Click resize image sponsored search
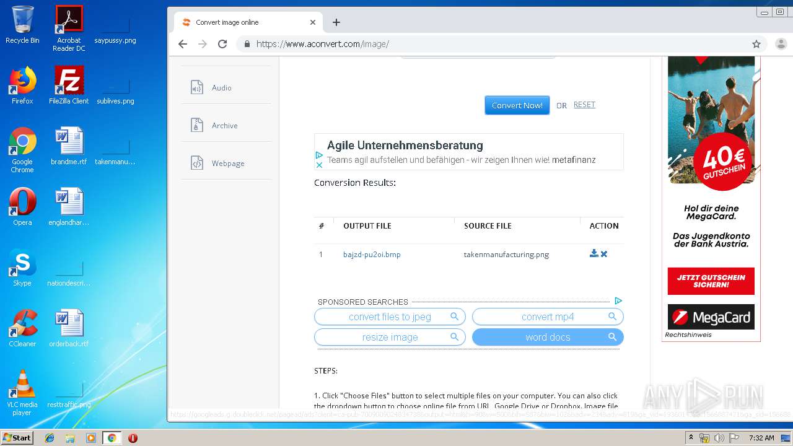The height and width of the screenshot is (446, 793). coord(390,337)
